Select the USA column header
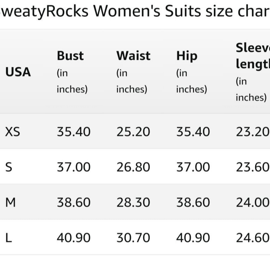The width and height of the screenshot is (270, 270). [x=18, y=72]
